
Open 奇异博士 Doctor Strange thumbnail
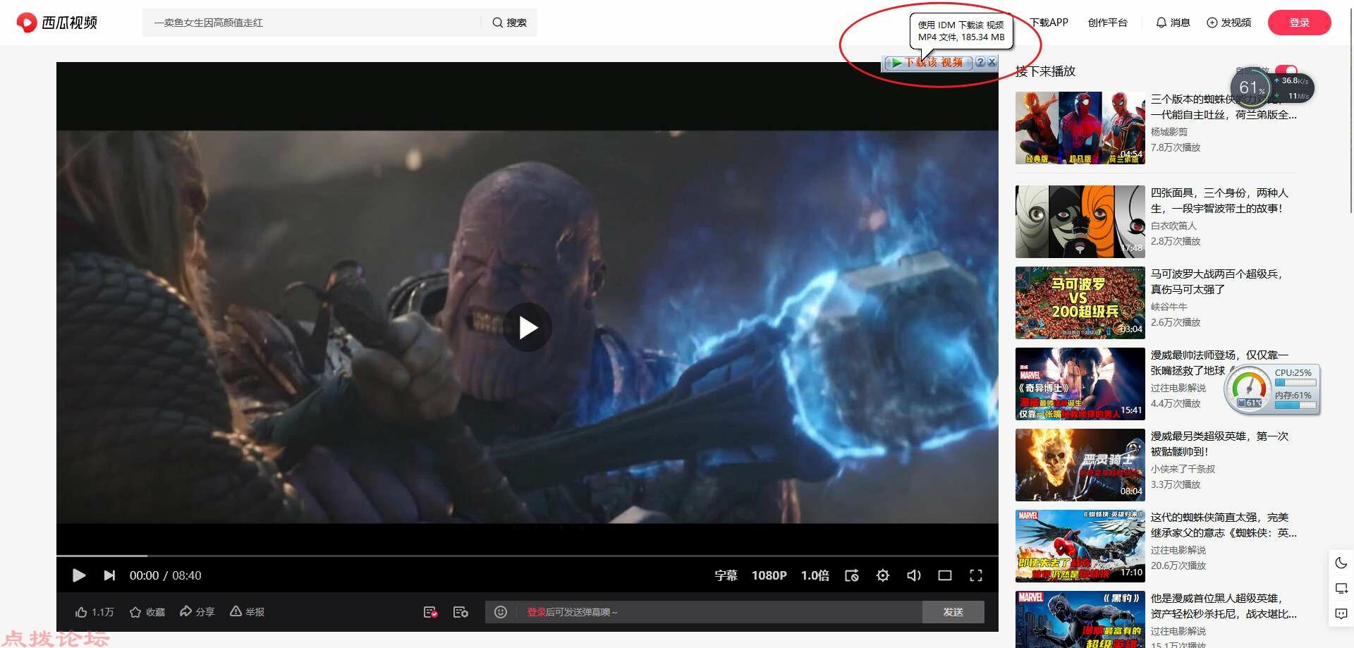coord(1080,384)
